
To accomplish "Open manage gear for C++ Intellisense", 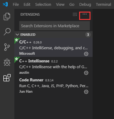I will [86, 73].
